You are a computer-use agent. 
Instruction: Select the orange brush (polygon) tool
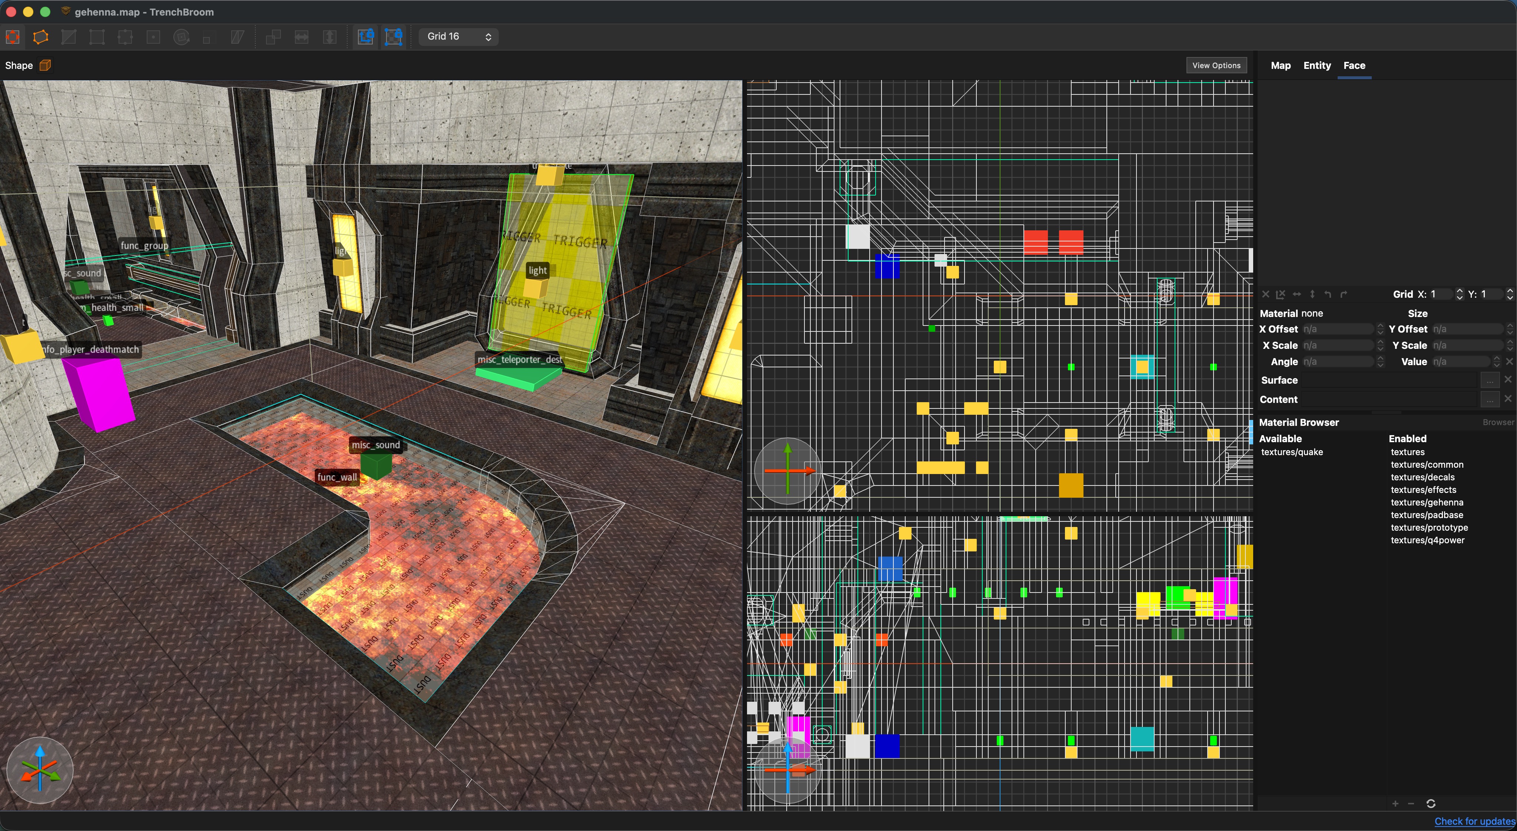tap(41, 37)
